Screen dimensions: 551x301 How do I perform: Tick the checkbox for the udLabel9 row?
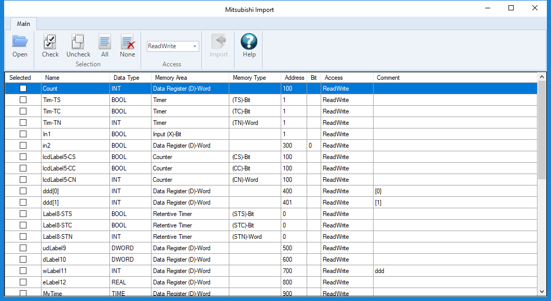[23, 248]
